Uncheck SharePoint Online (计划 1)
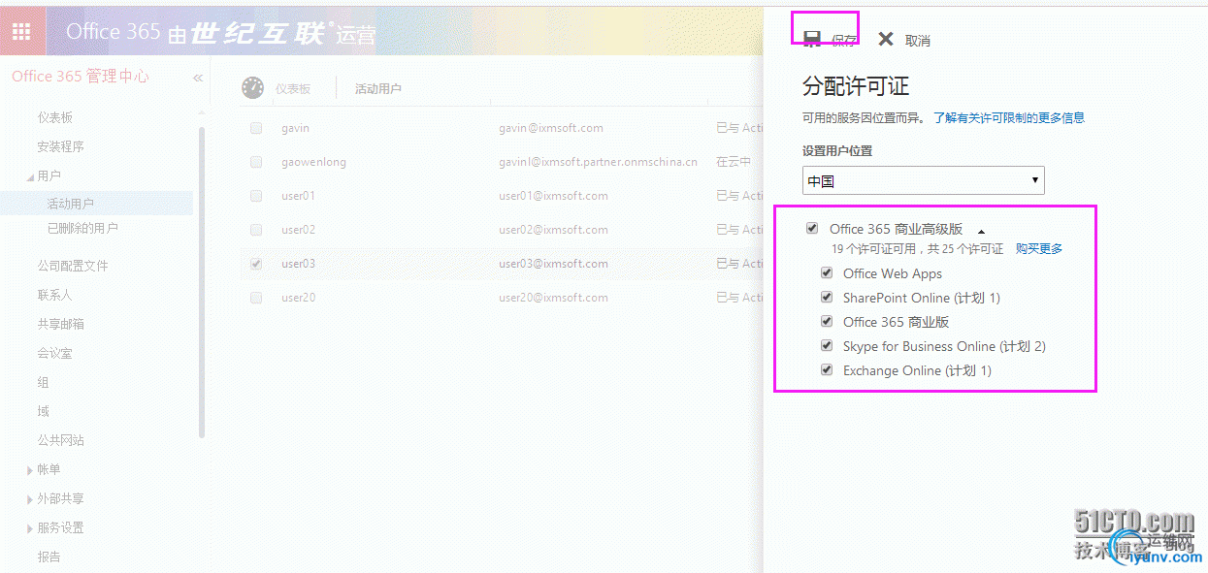Screen dimensions: 1208x573 point(827,298)
